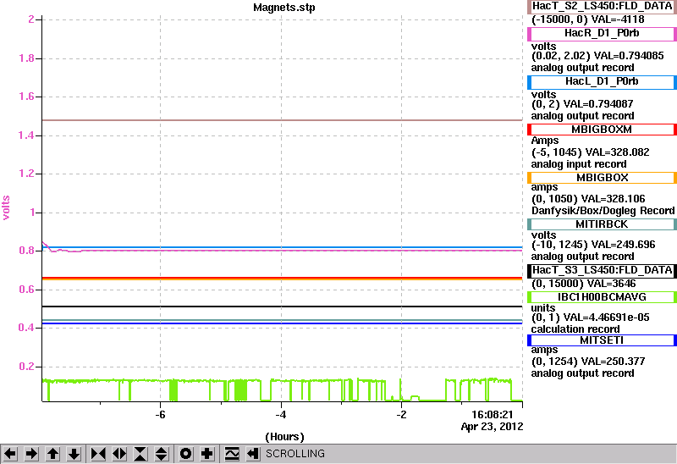Click the x-axis tick label -4

pyautogui.click(x=281, y=415)
